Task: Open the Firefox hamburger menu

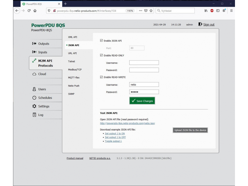Action: (231, 11)
